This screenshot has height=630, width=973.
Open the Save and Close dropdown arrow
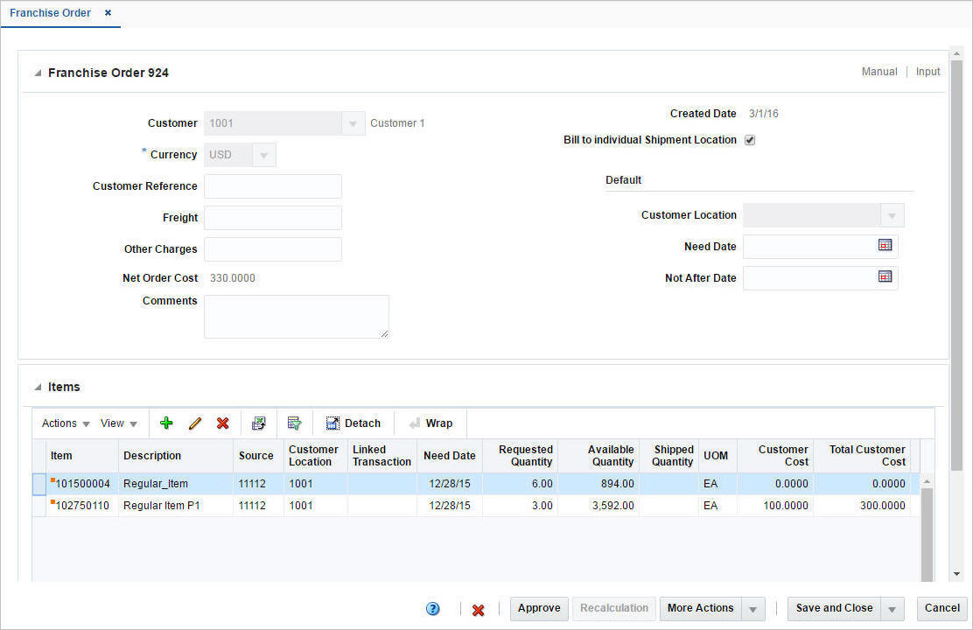click(892, 609)
